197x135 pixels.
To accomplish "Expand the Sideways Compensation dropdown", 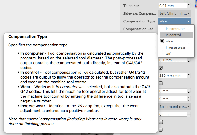I will [x=174, y=13].
